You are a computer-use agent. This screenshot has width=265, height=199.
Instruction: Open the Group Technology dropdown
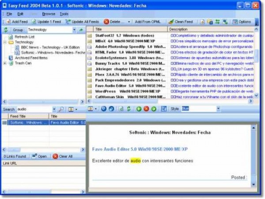coord(74,30)
